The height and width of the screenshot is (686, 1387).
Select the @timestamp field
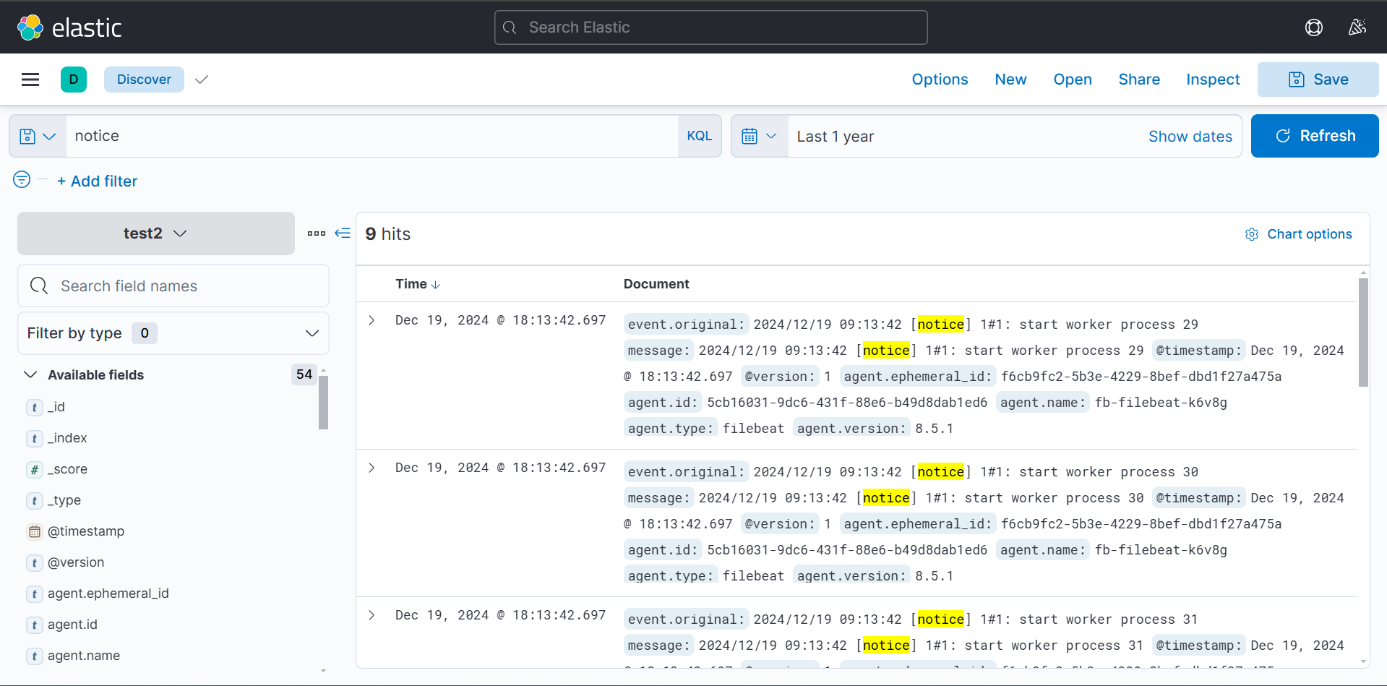pyautogui.click(x=86, y=531)
